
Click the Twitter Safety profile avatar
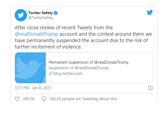click(21, 15)
